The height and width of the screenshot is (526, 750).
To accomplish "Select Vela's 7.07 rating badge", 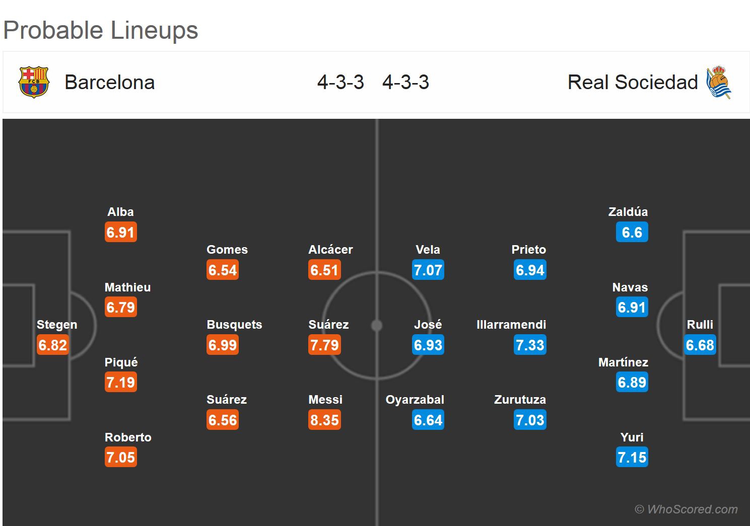I will (x=428, y=270).
